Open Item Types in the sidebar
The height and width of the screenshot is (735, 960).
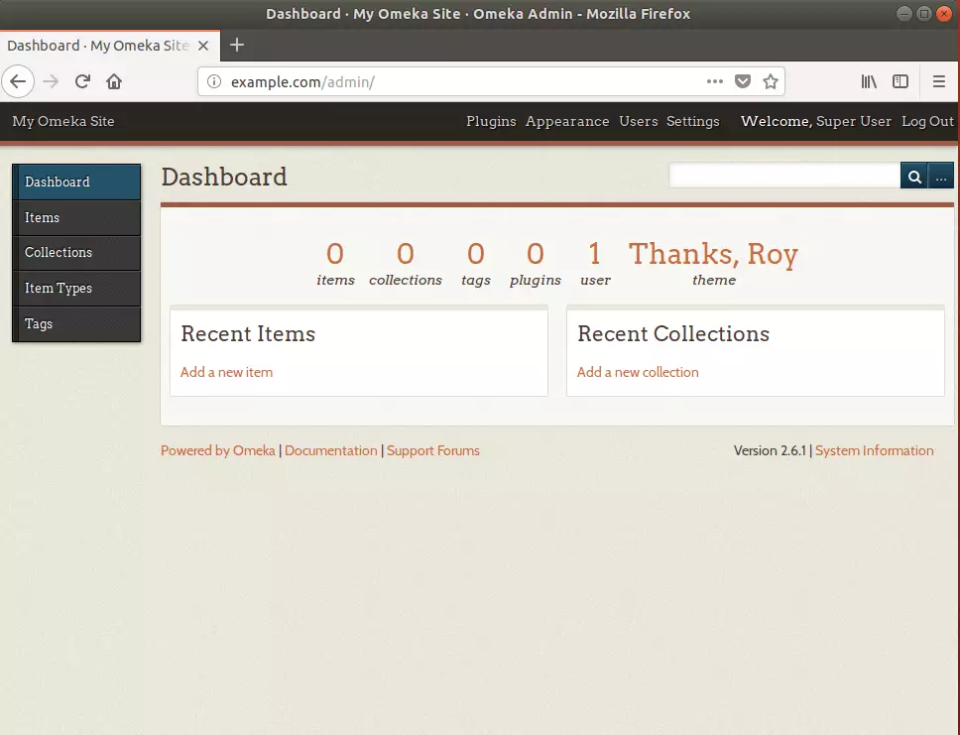click(76, 288)
